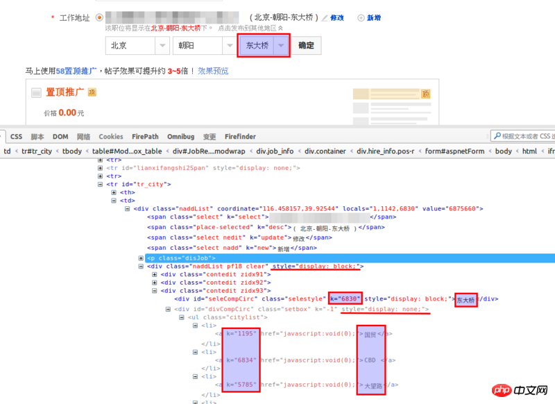Viewport: 555px width, 404px height.
Task: Switch to the 变更 tab
Action: click(210, 137)
